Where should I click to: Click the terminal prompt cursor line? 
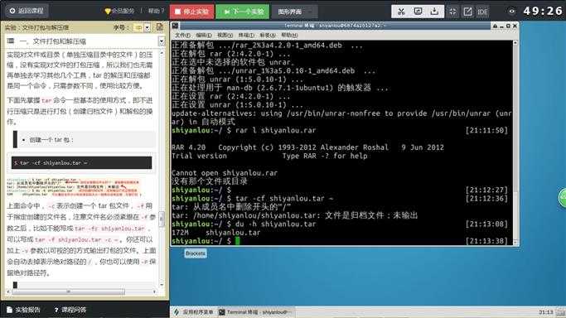coord(340,241)
